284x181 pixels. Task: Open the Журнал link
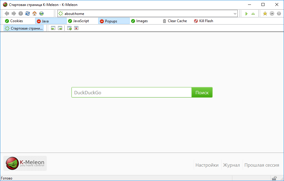[x=231, y=165]
